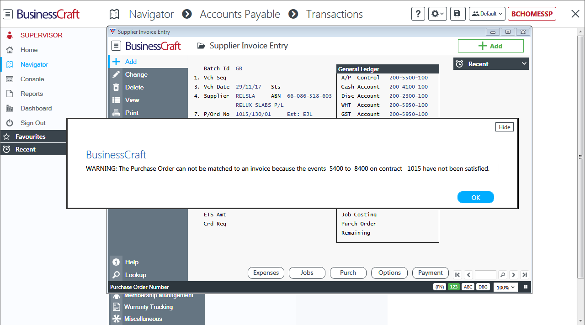
Task: Click the Cash Account value 200-4100-100
Action: [409, 87]
